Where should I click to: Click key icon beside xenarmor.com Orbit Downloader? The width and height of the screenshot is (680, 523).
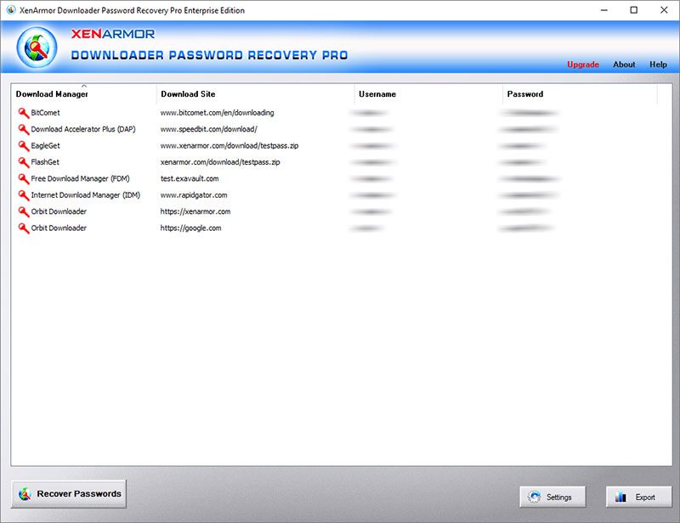pos(24,212)
